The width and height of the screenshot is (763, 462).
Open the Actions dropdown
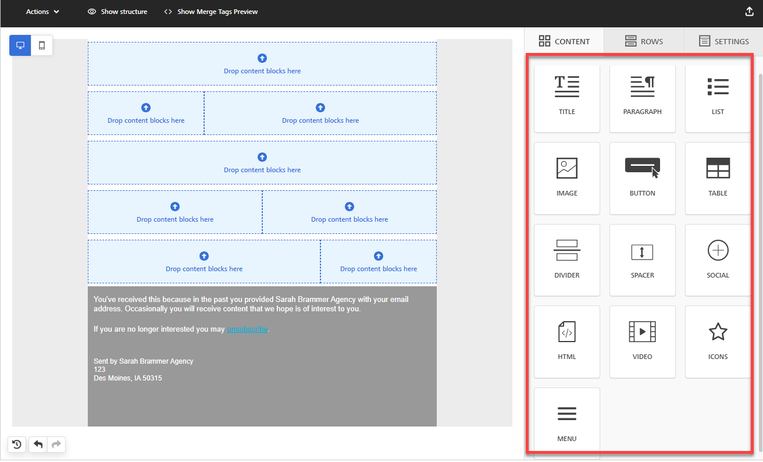pos(41,11)
